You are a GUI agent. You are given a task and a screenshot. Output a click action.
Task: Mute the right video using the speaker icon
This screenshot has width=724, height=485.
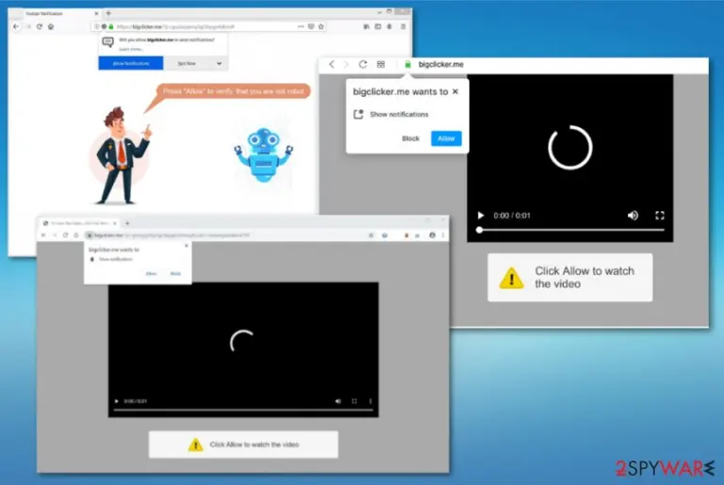(633, 215)
